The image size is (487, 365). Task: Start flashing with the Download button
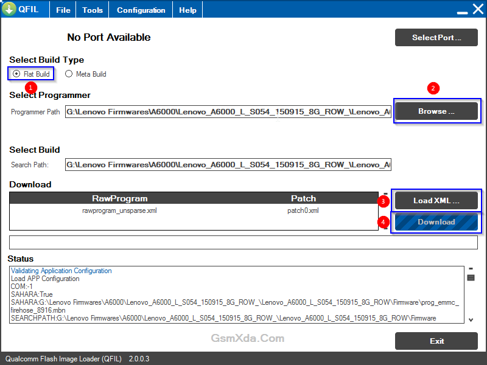pos(436,222)
